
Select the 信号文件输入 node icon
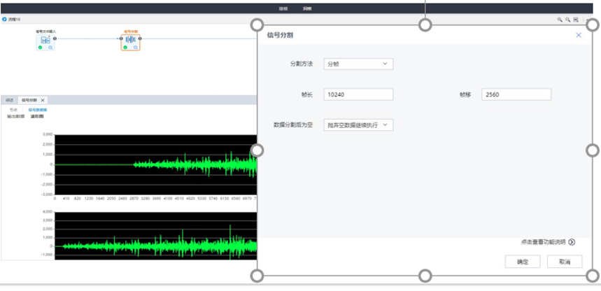(x=45, y=40)
